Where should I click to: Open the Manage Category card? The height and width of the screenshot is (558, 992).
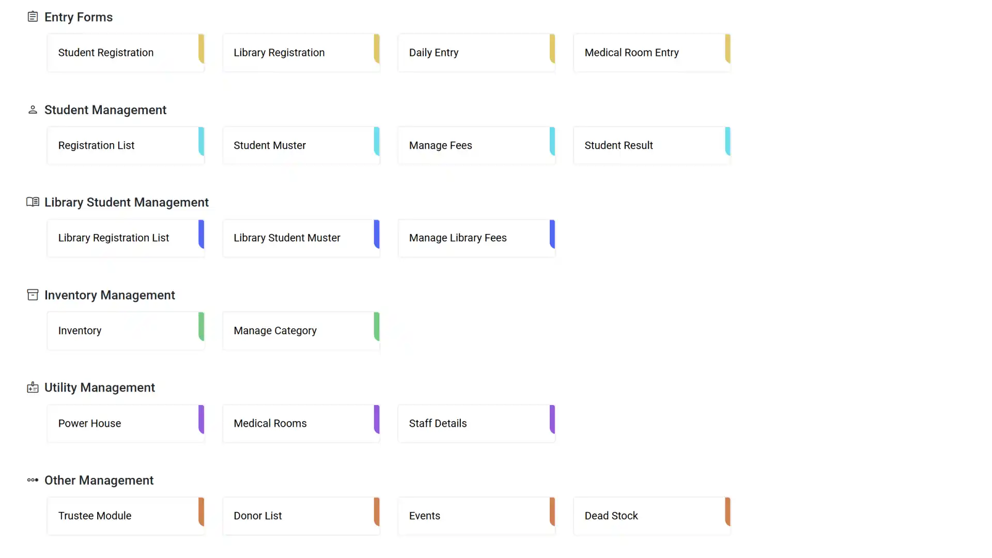(x=301, y=331)
